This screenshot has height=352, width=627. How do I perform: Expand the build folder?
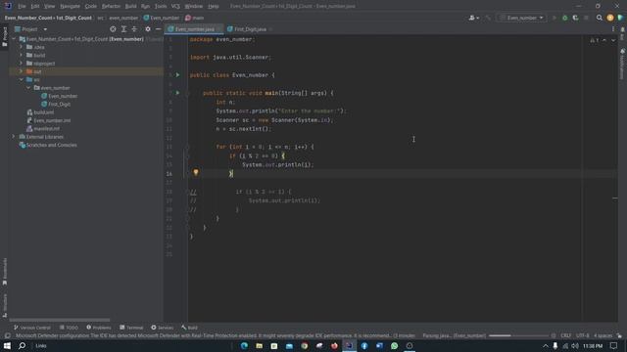(x=22, y=55)
